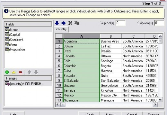Click the vertical scrollbar down arrow
This screenshot has height=115, width=167.
[160, 100]
